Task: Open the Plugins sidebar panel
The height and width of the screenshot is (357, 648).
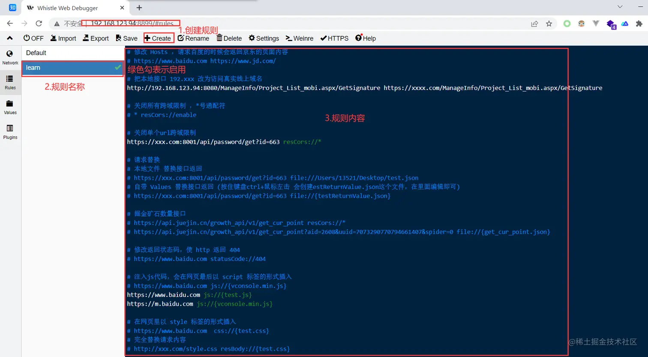Action: click(x=10, y=132)
